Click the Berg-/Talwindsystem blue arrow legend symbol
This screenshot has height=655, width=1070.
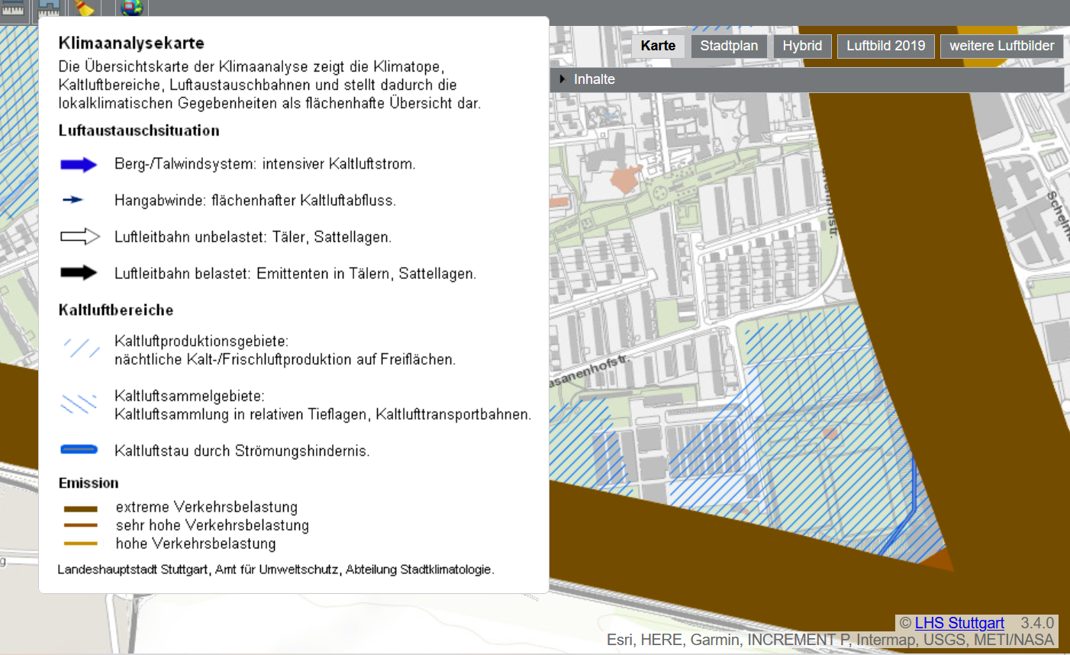[x=77, y=164]
